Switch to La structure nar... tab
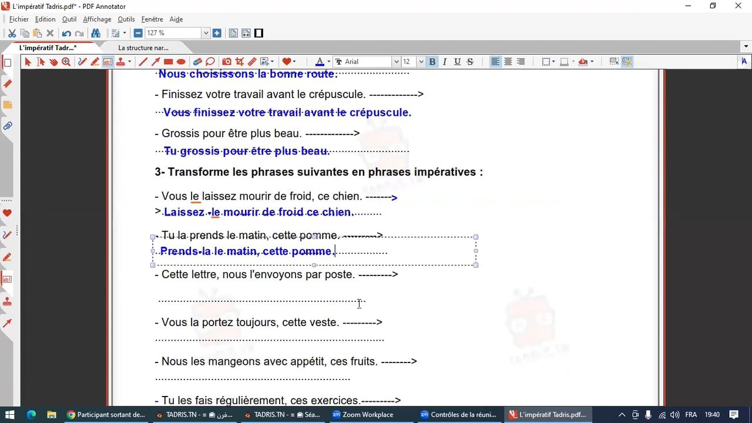Screen dimensions: 752x423 point(143,48)
